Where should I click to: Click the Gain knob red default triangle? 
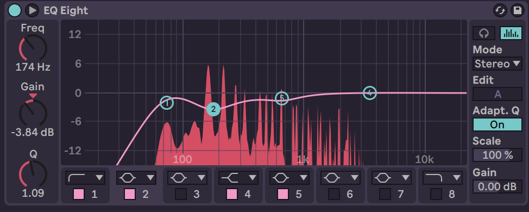(33, 96)
